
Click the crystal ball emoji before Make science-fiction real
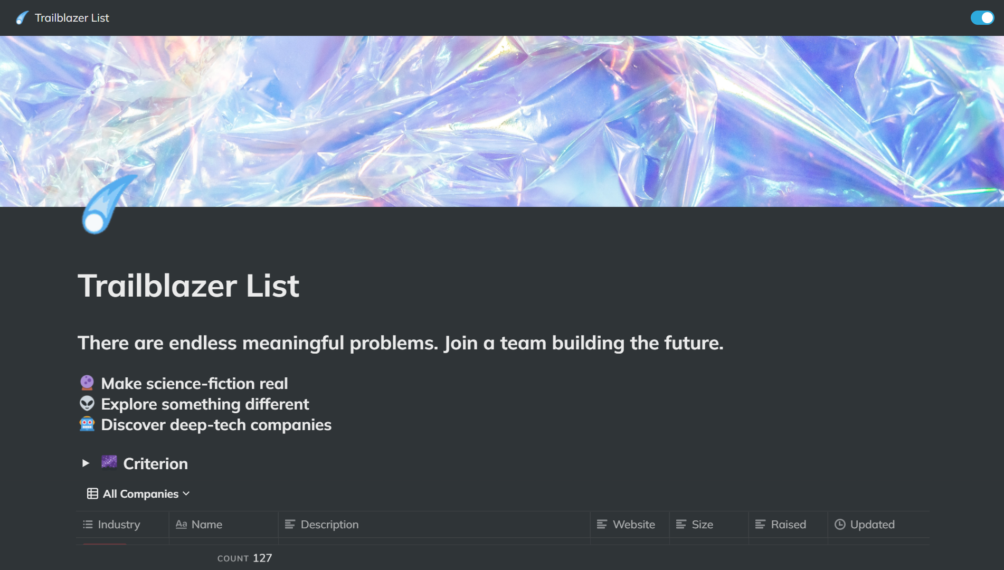point(87,383)
